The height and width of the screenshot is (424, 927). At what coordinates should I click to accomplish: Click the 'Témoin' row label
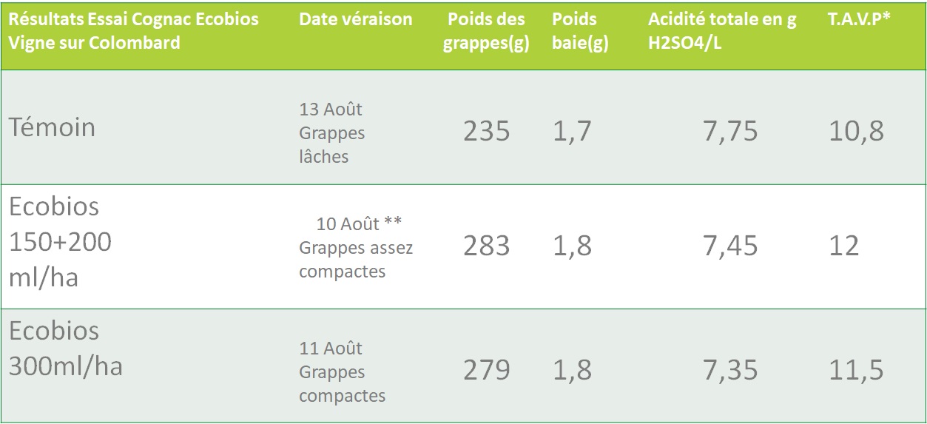click(x=53, y=127)
